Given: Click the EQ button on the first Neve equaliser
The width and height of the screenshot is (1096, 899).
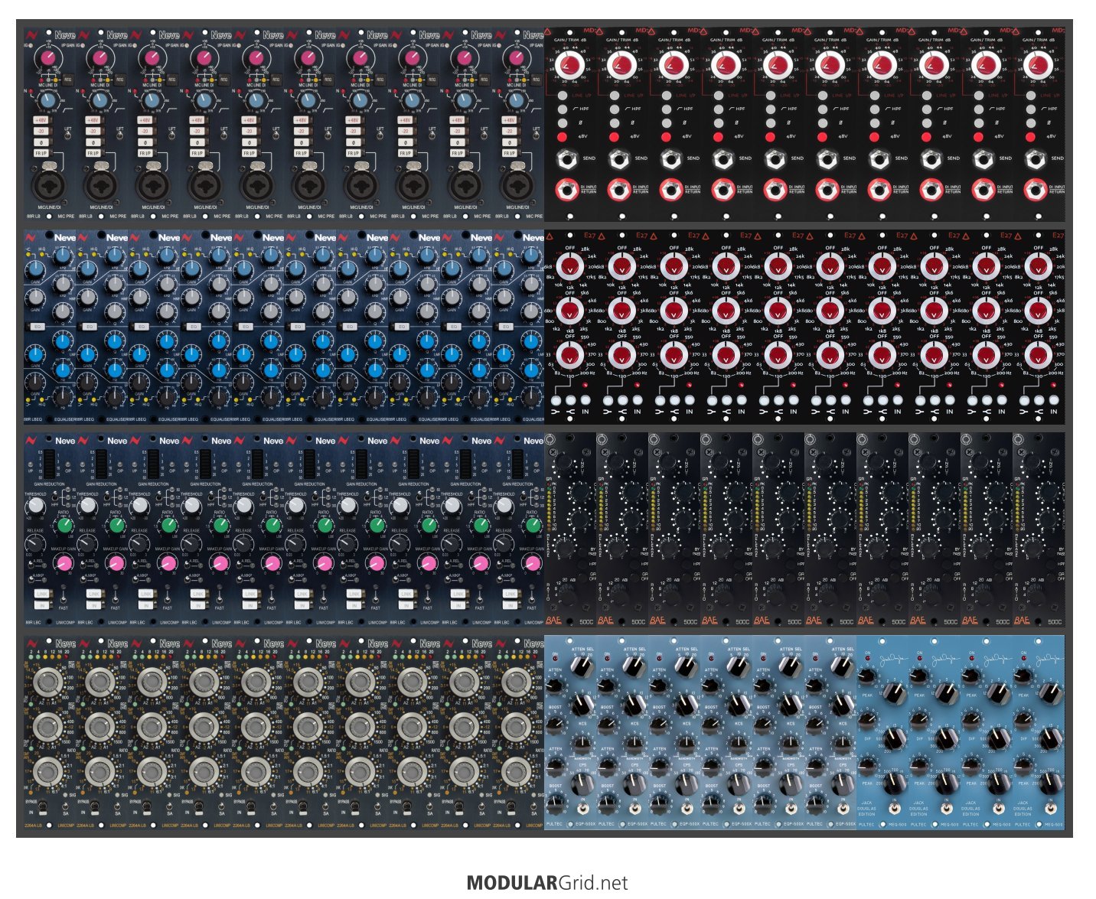Looking at the screenshot, I should [x=37, y=327].
